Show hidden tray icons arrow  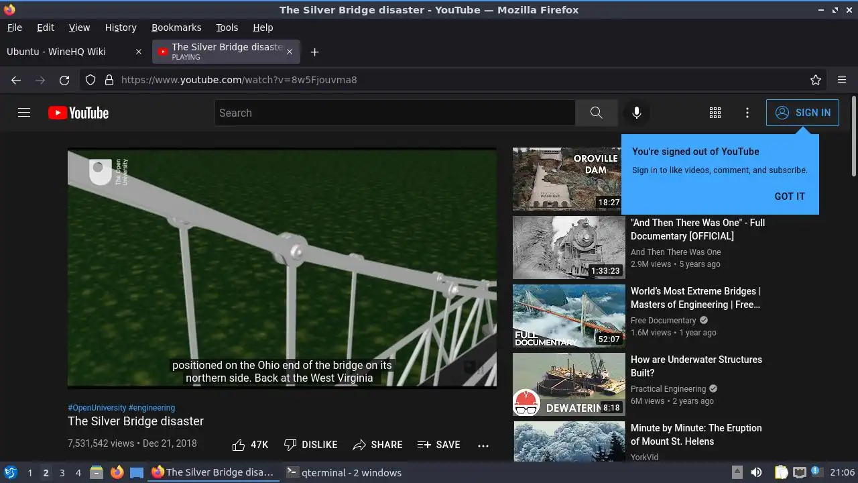[737, 472]
